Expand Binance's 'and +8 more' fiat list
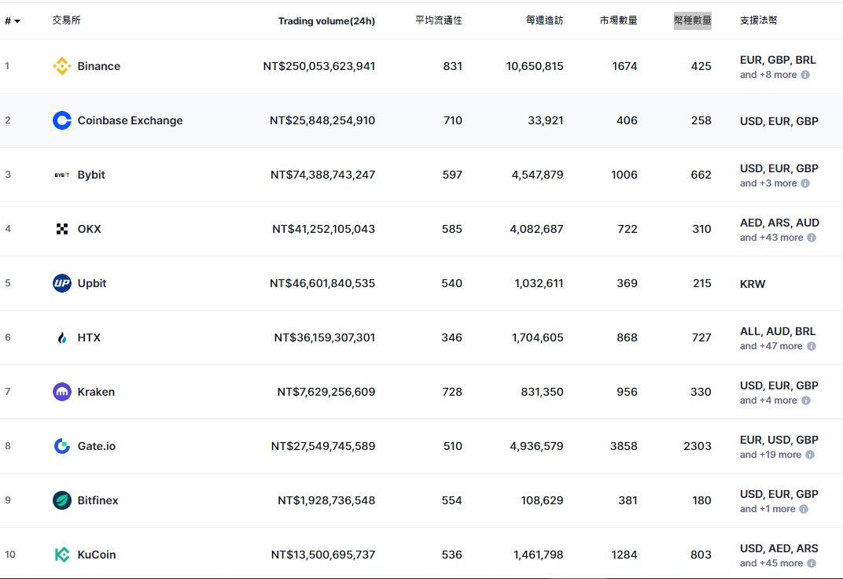The height and width of the screenshot is (579, 843). [768, 75]
